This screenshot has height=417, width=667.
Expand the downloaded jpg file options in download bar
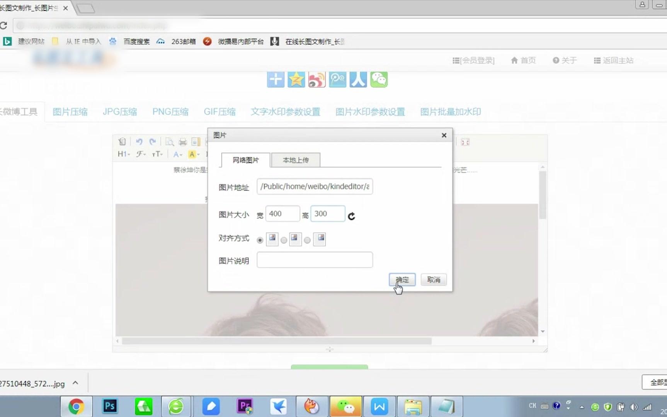tap(76, 383)
